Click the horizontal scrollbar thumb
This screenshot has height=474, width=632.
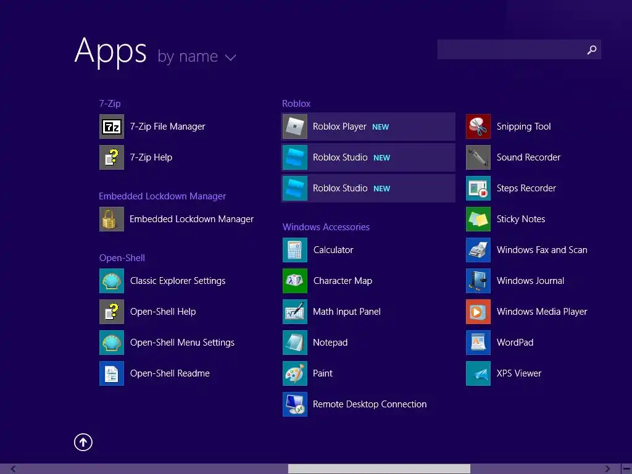point(379,469)
